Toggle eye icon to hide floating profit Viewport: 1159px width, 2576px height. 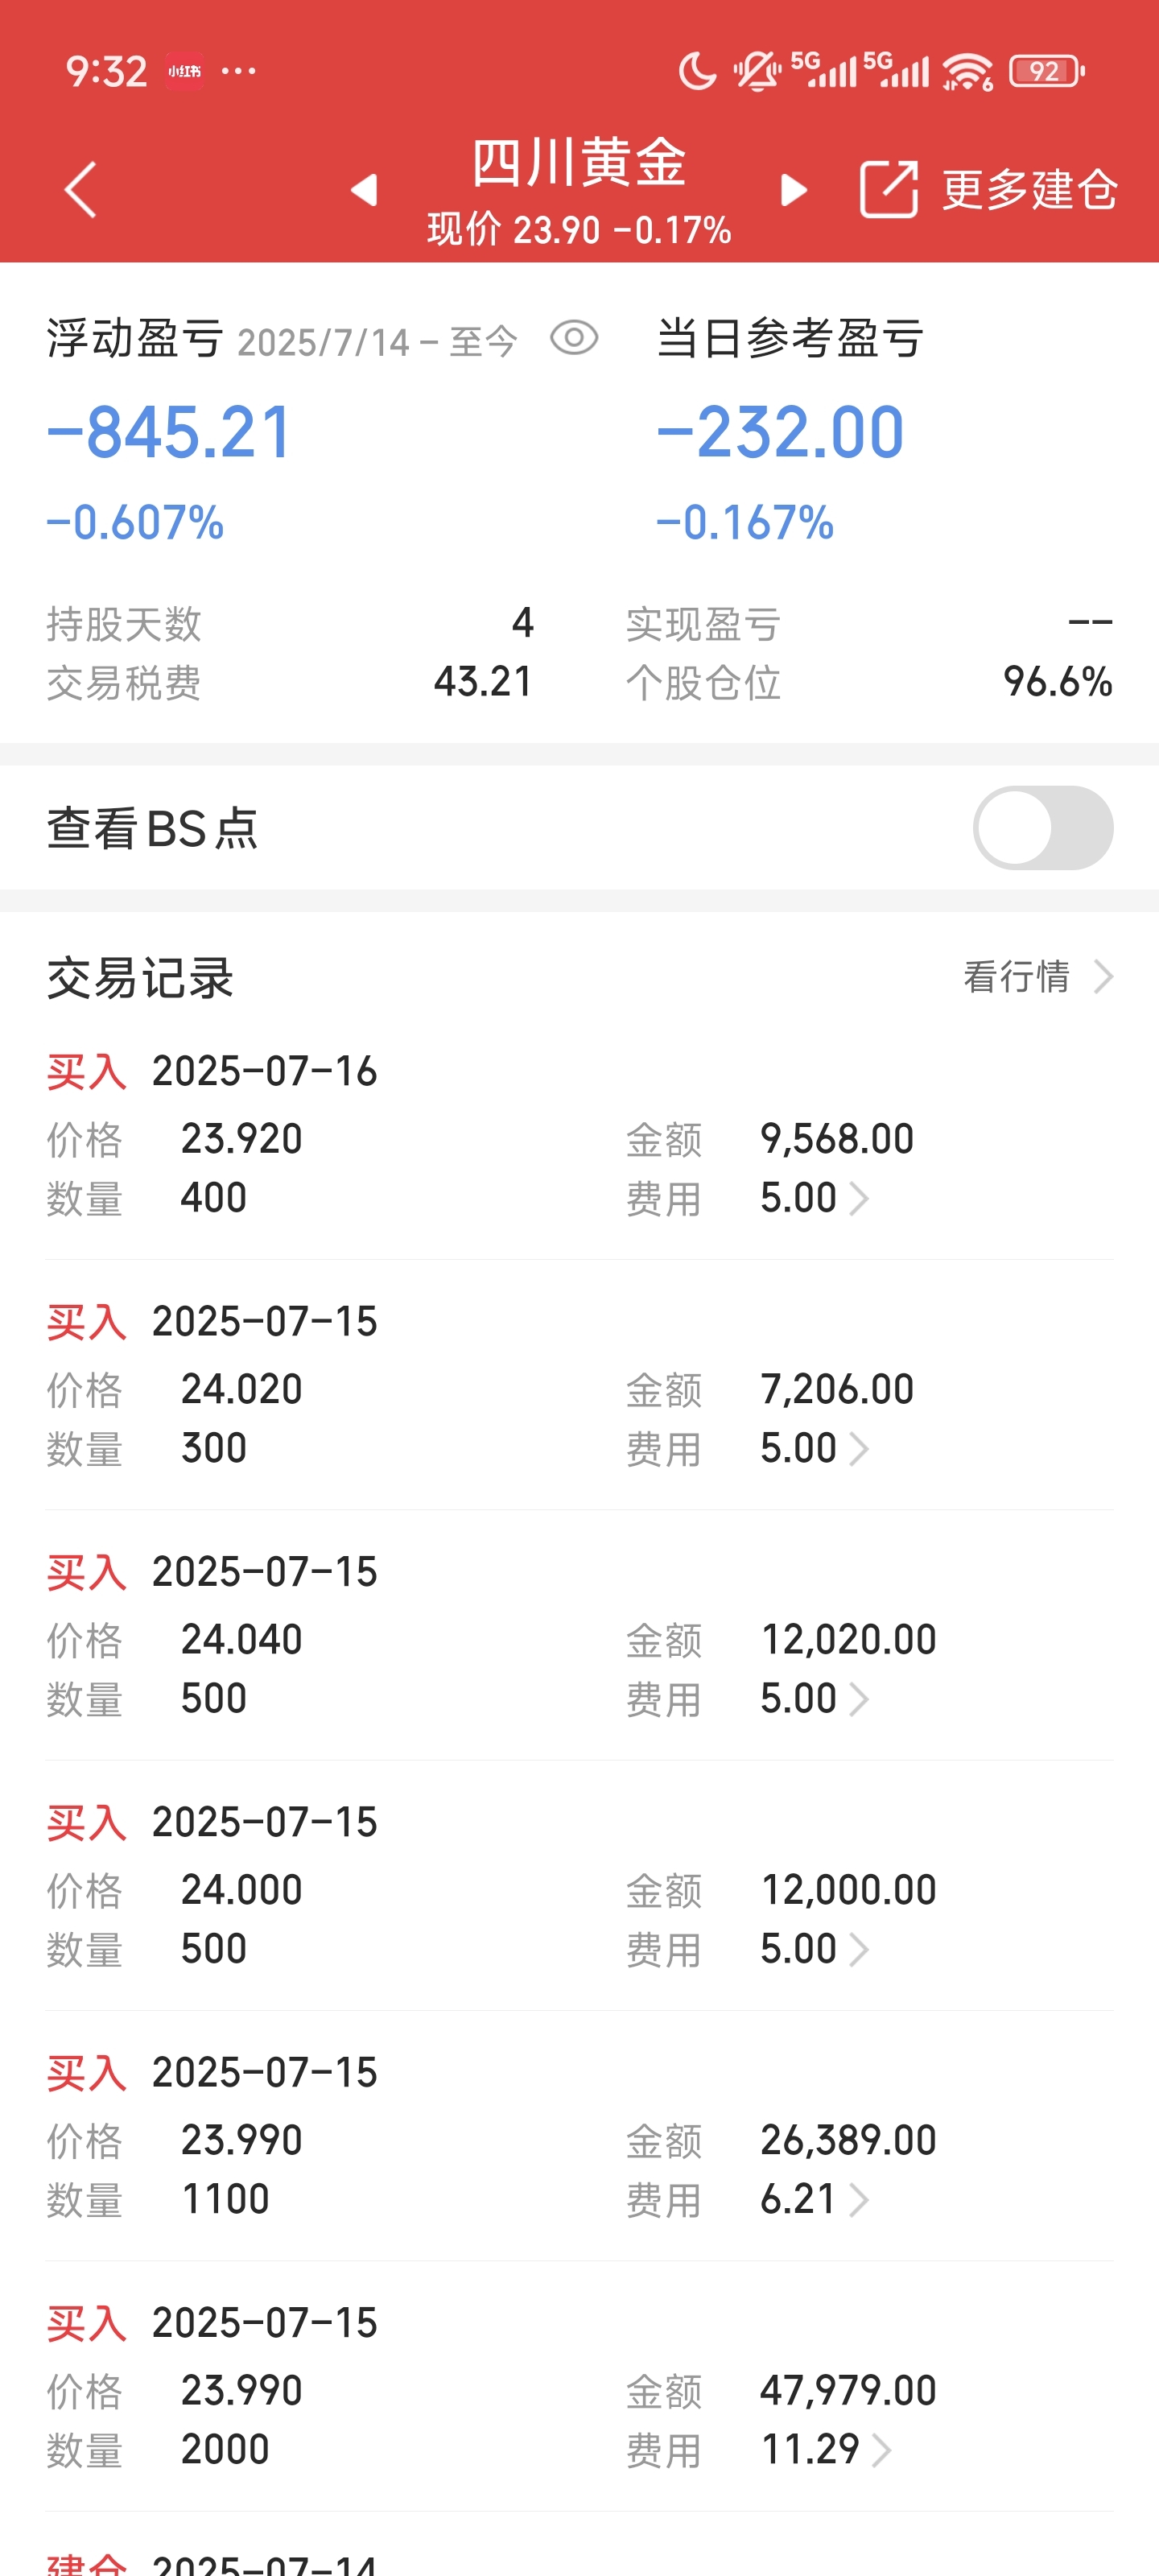pos(574,338)
